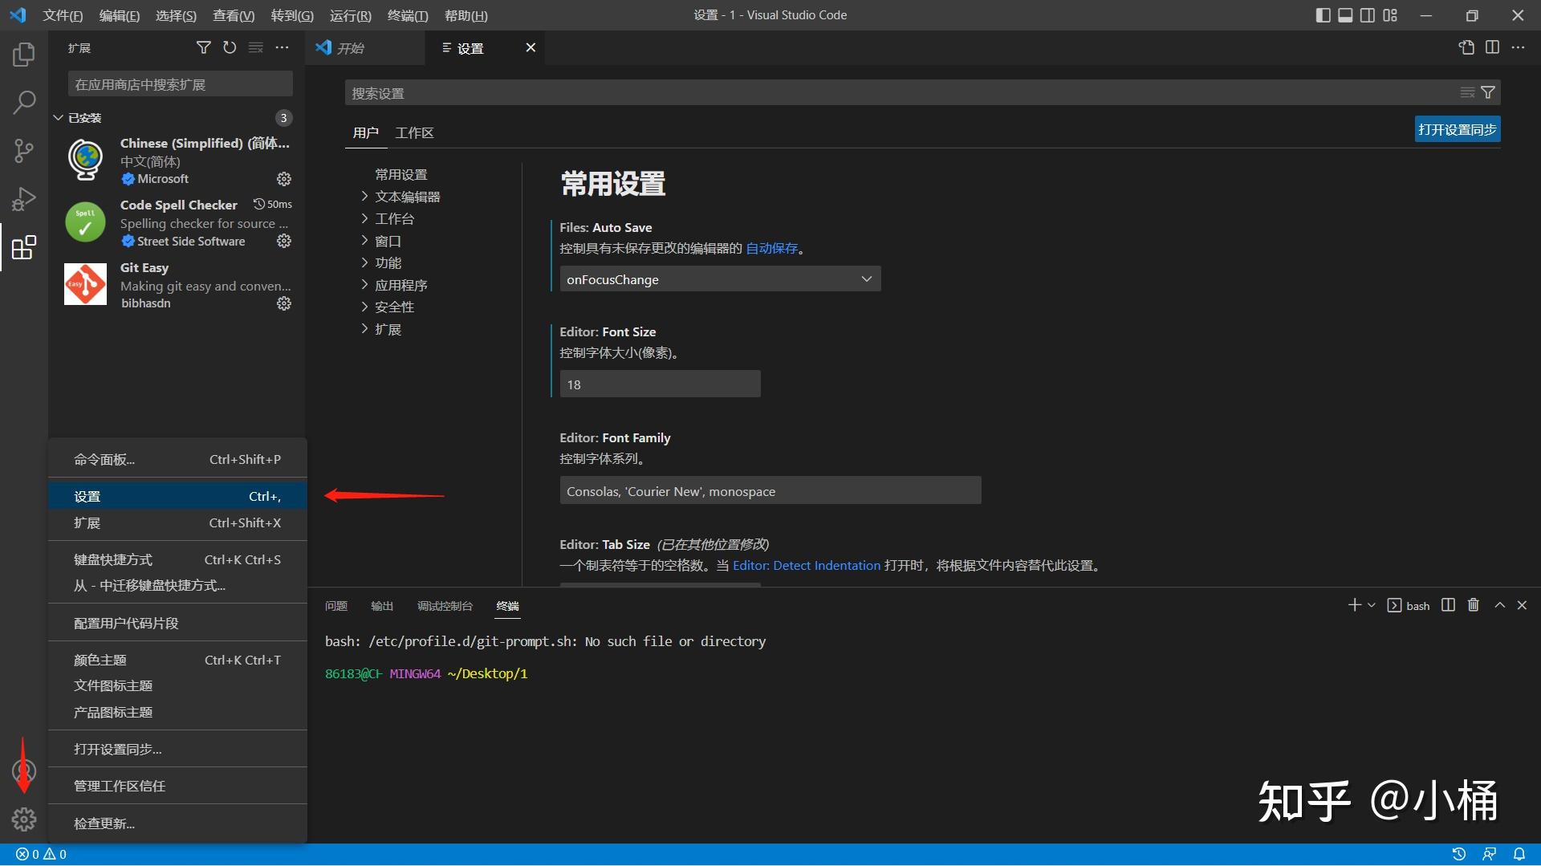Click the Editor Font Size input field
The image size is (1541, 866).
pos(660,384)
